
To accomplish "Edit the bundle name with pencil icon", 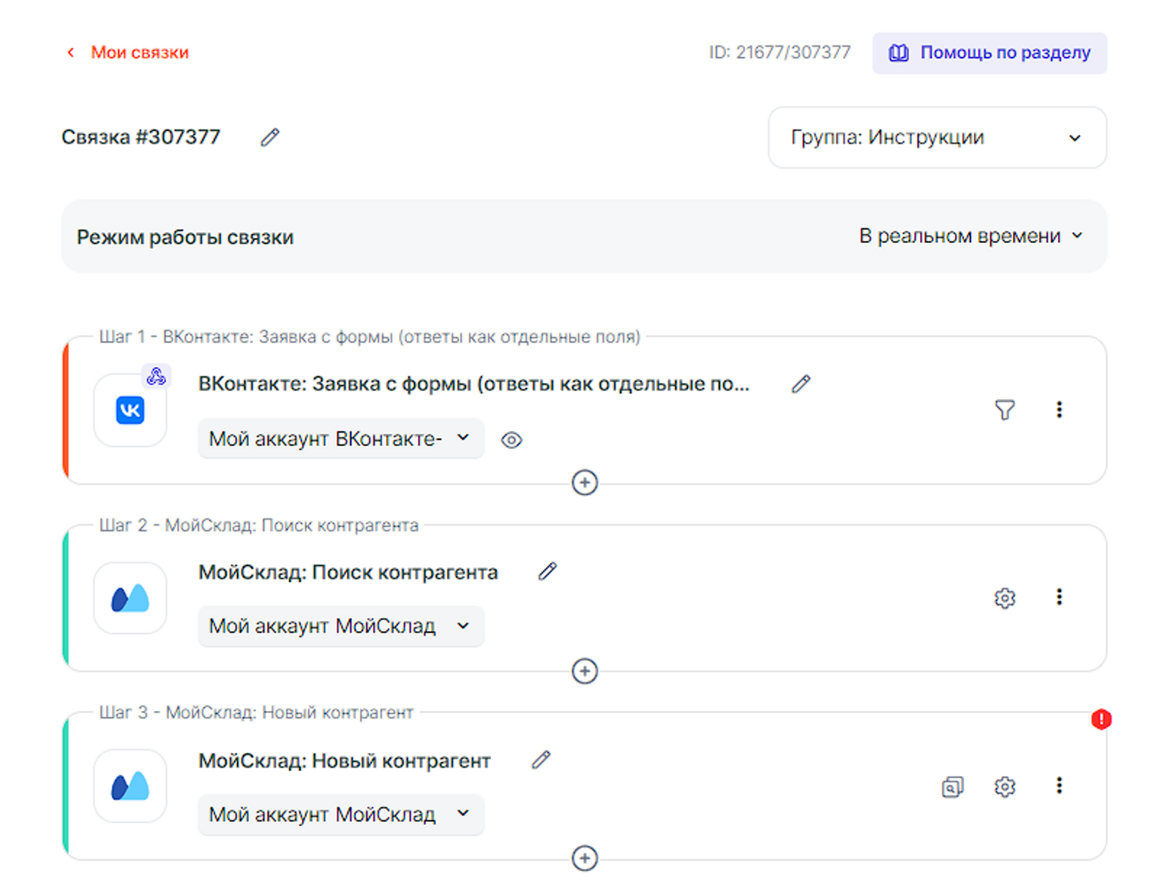I will tap(269, 138).
